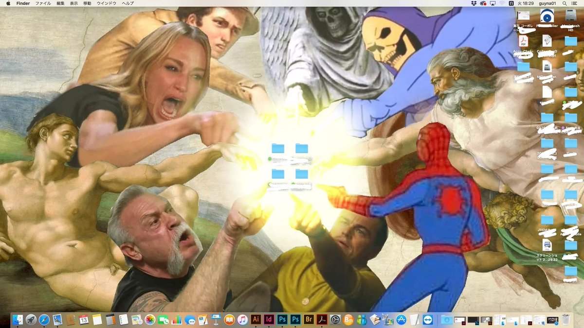Viewport: 584px width, 328px height.
Task: Open the Dropbox menu bar dropdown
Action: 474,3
